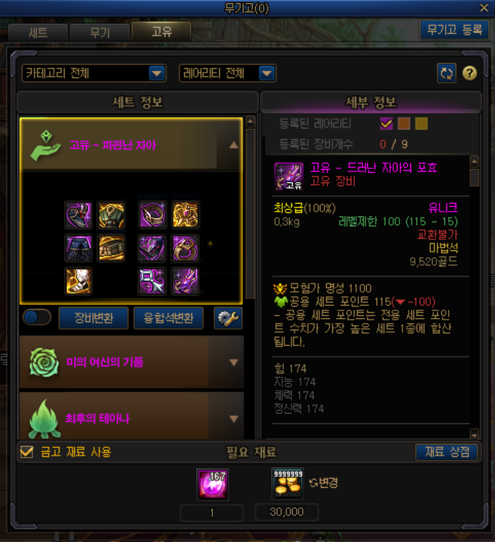495x542 pixels.
Task: Select the golden shoes equipment icon
Action: point(79,281)
